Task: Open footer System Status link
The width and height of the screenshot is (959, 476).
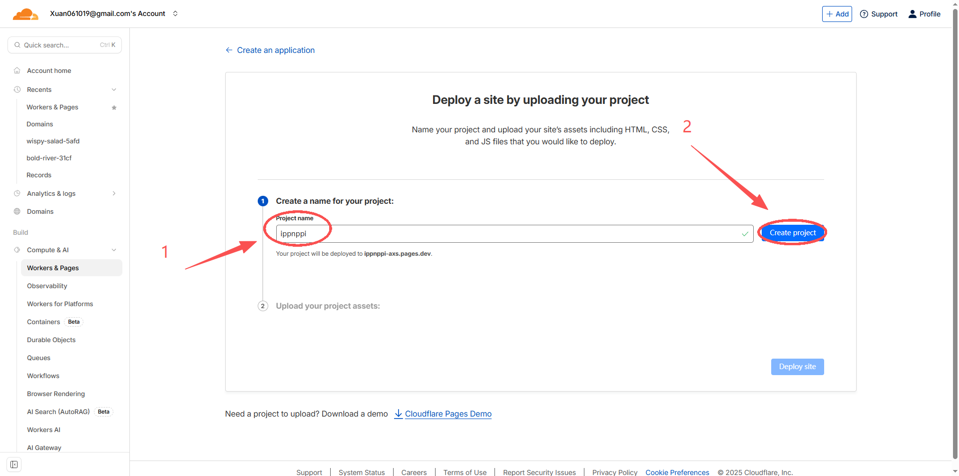Action: [x=362, y=472]
